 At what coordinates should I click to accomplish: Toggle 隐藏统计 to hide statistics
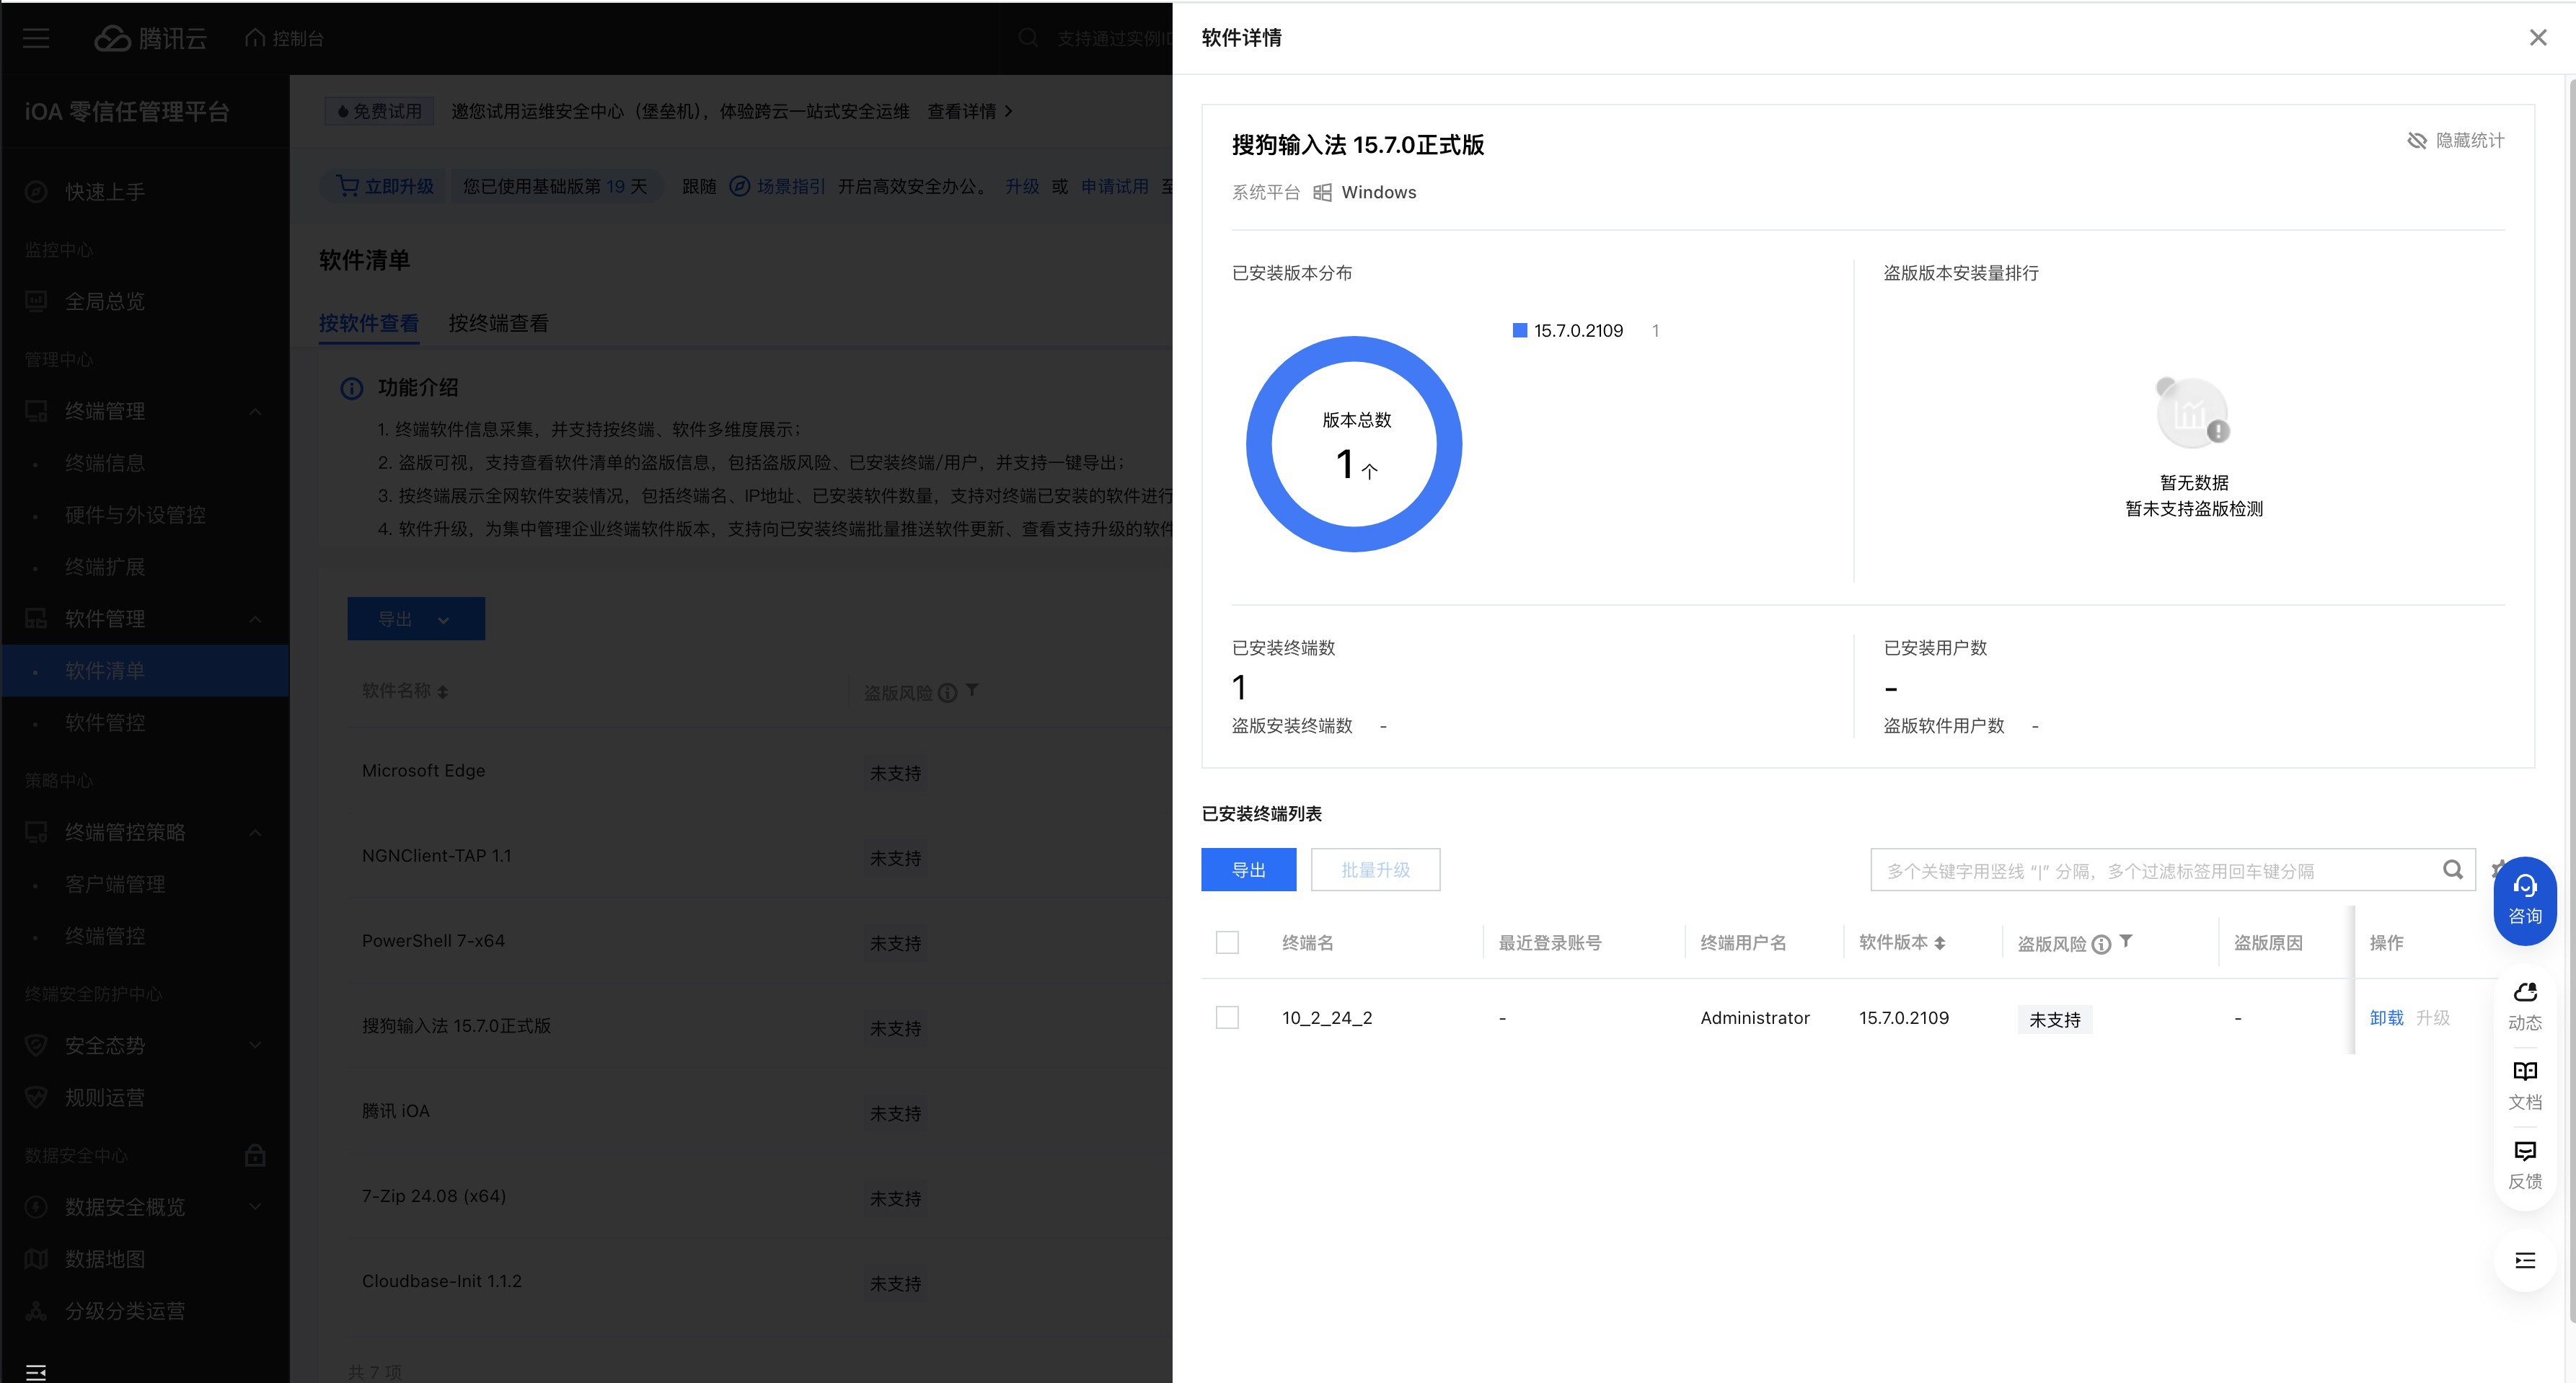(2455, 140)
